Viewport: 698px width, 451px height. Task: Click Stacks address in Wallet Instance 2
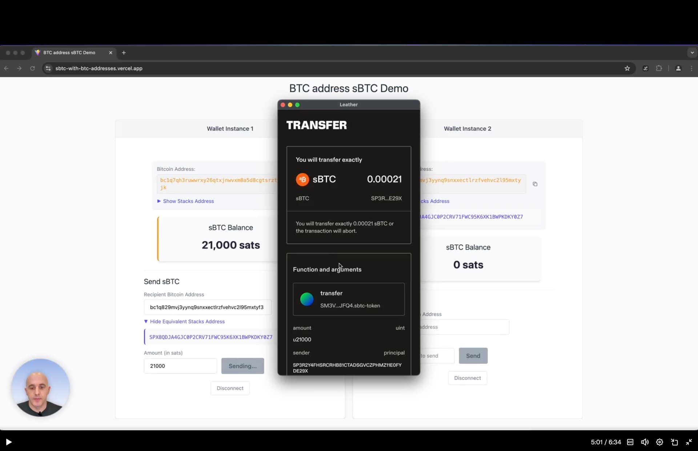472,217
